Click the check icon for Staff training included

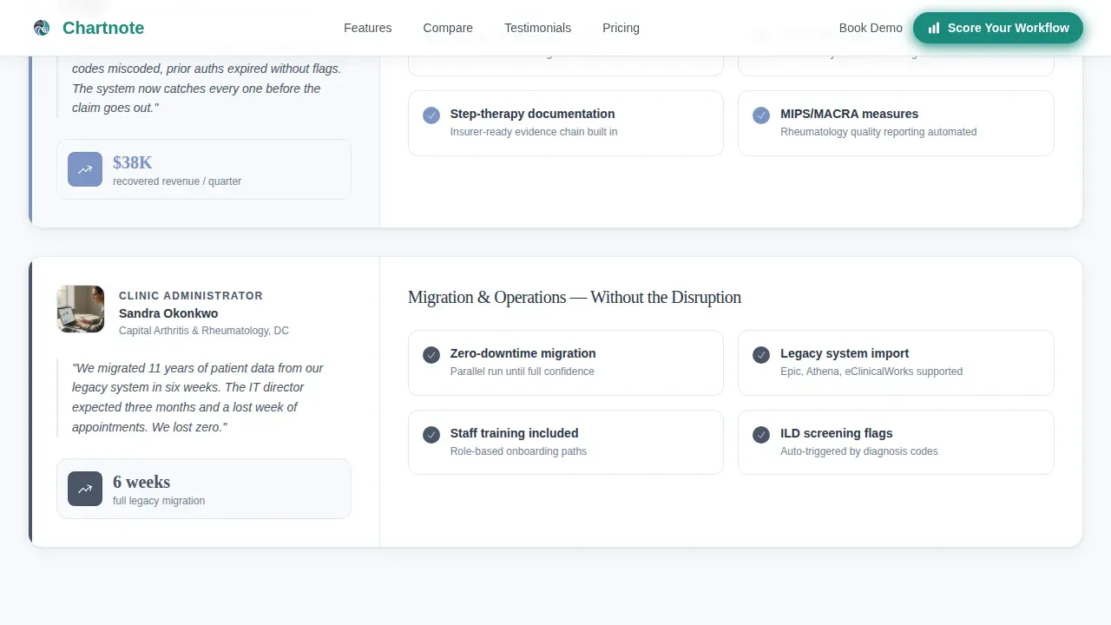point(431,434)
